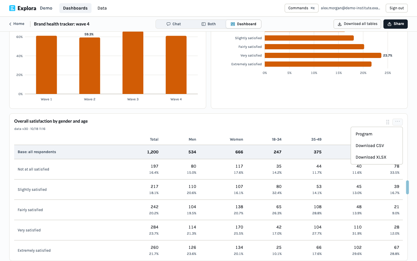
Task: Click the Wave 3 bar
Action: pos(133,63)
